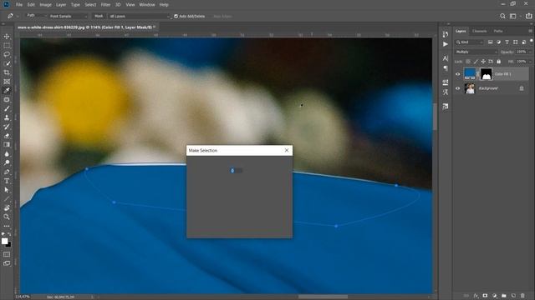Open the Kind filter dropdown

[x=470, y=42]
